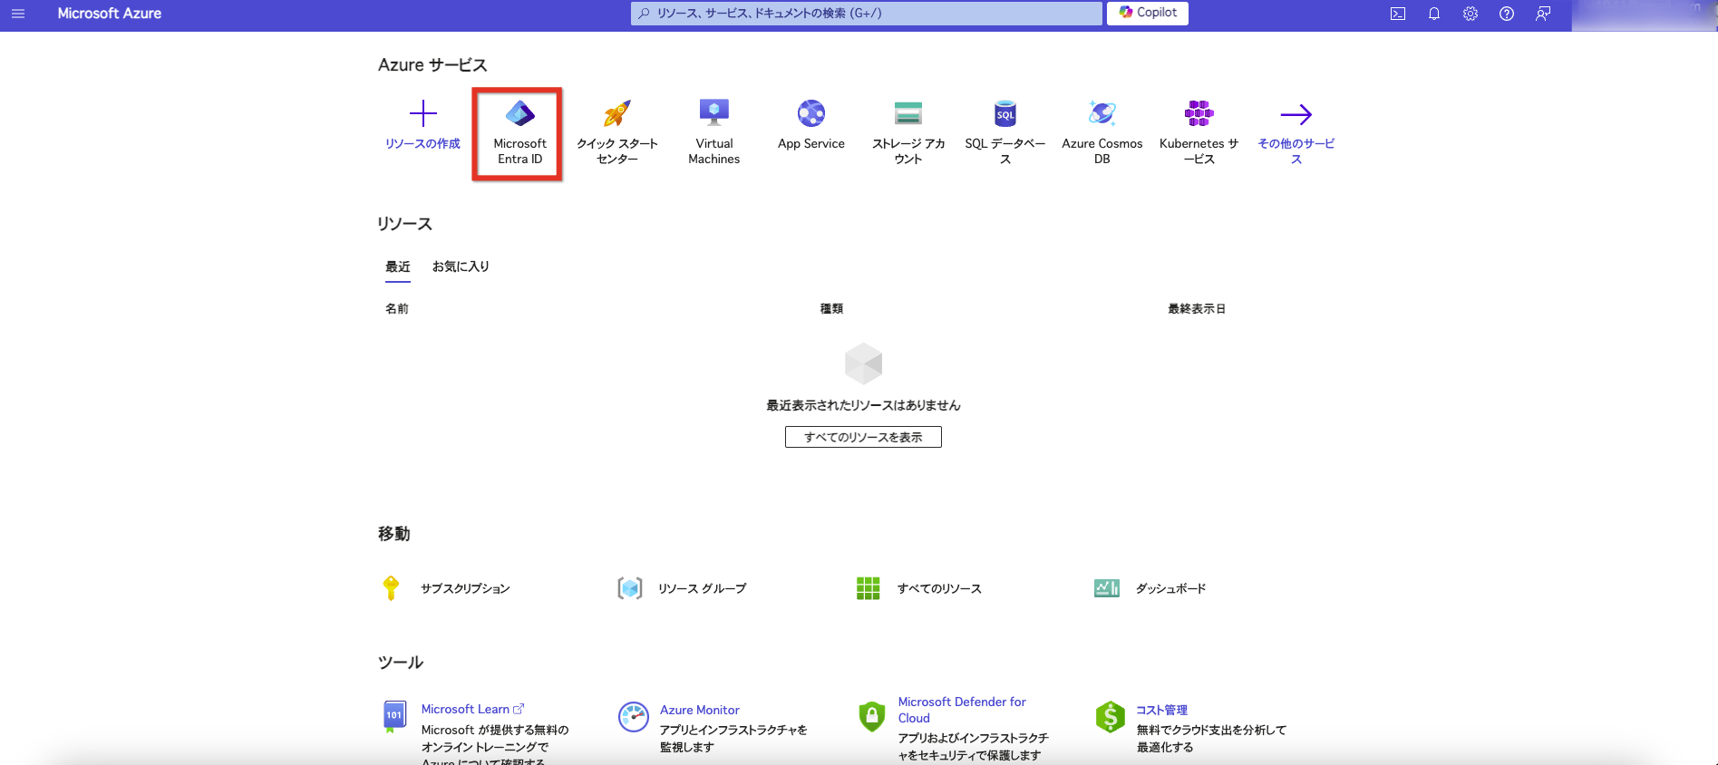Click the Defender for Cloud shield icon

(872, 716)
